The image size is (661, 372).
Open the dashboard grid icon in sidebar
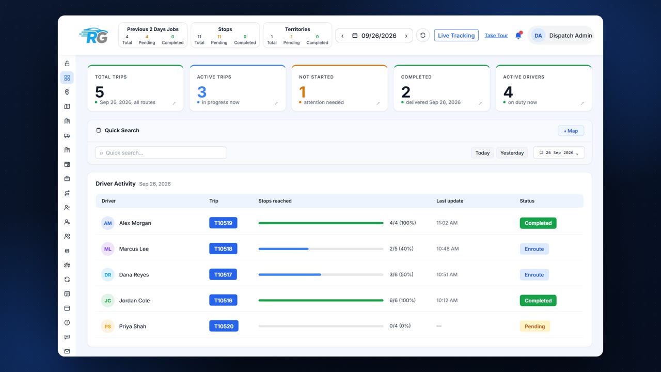click(x=67, y=78)
